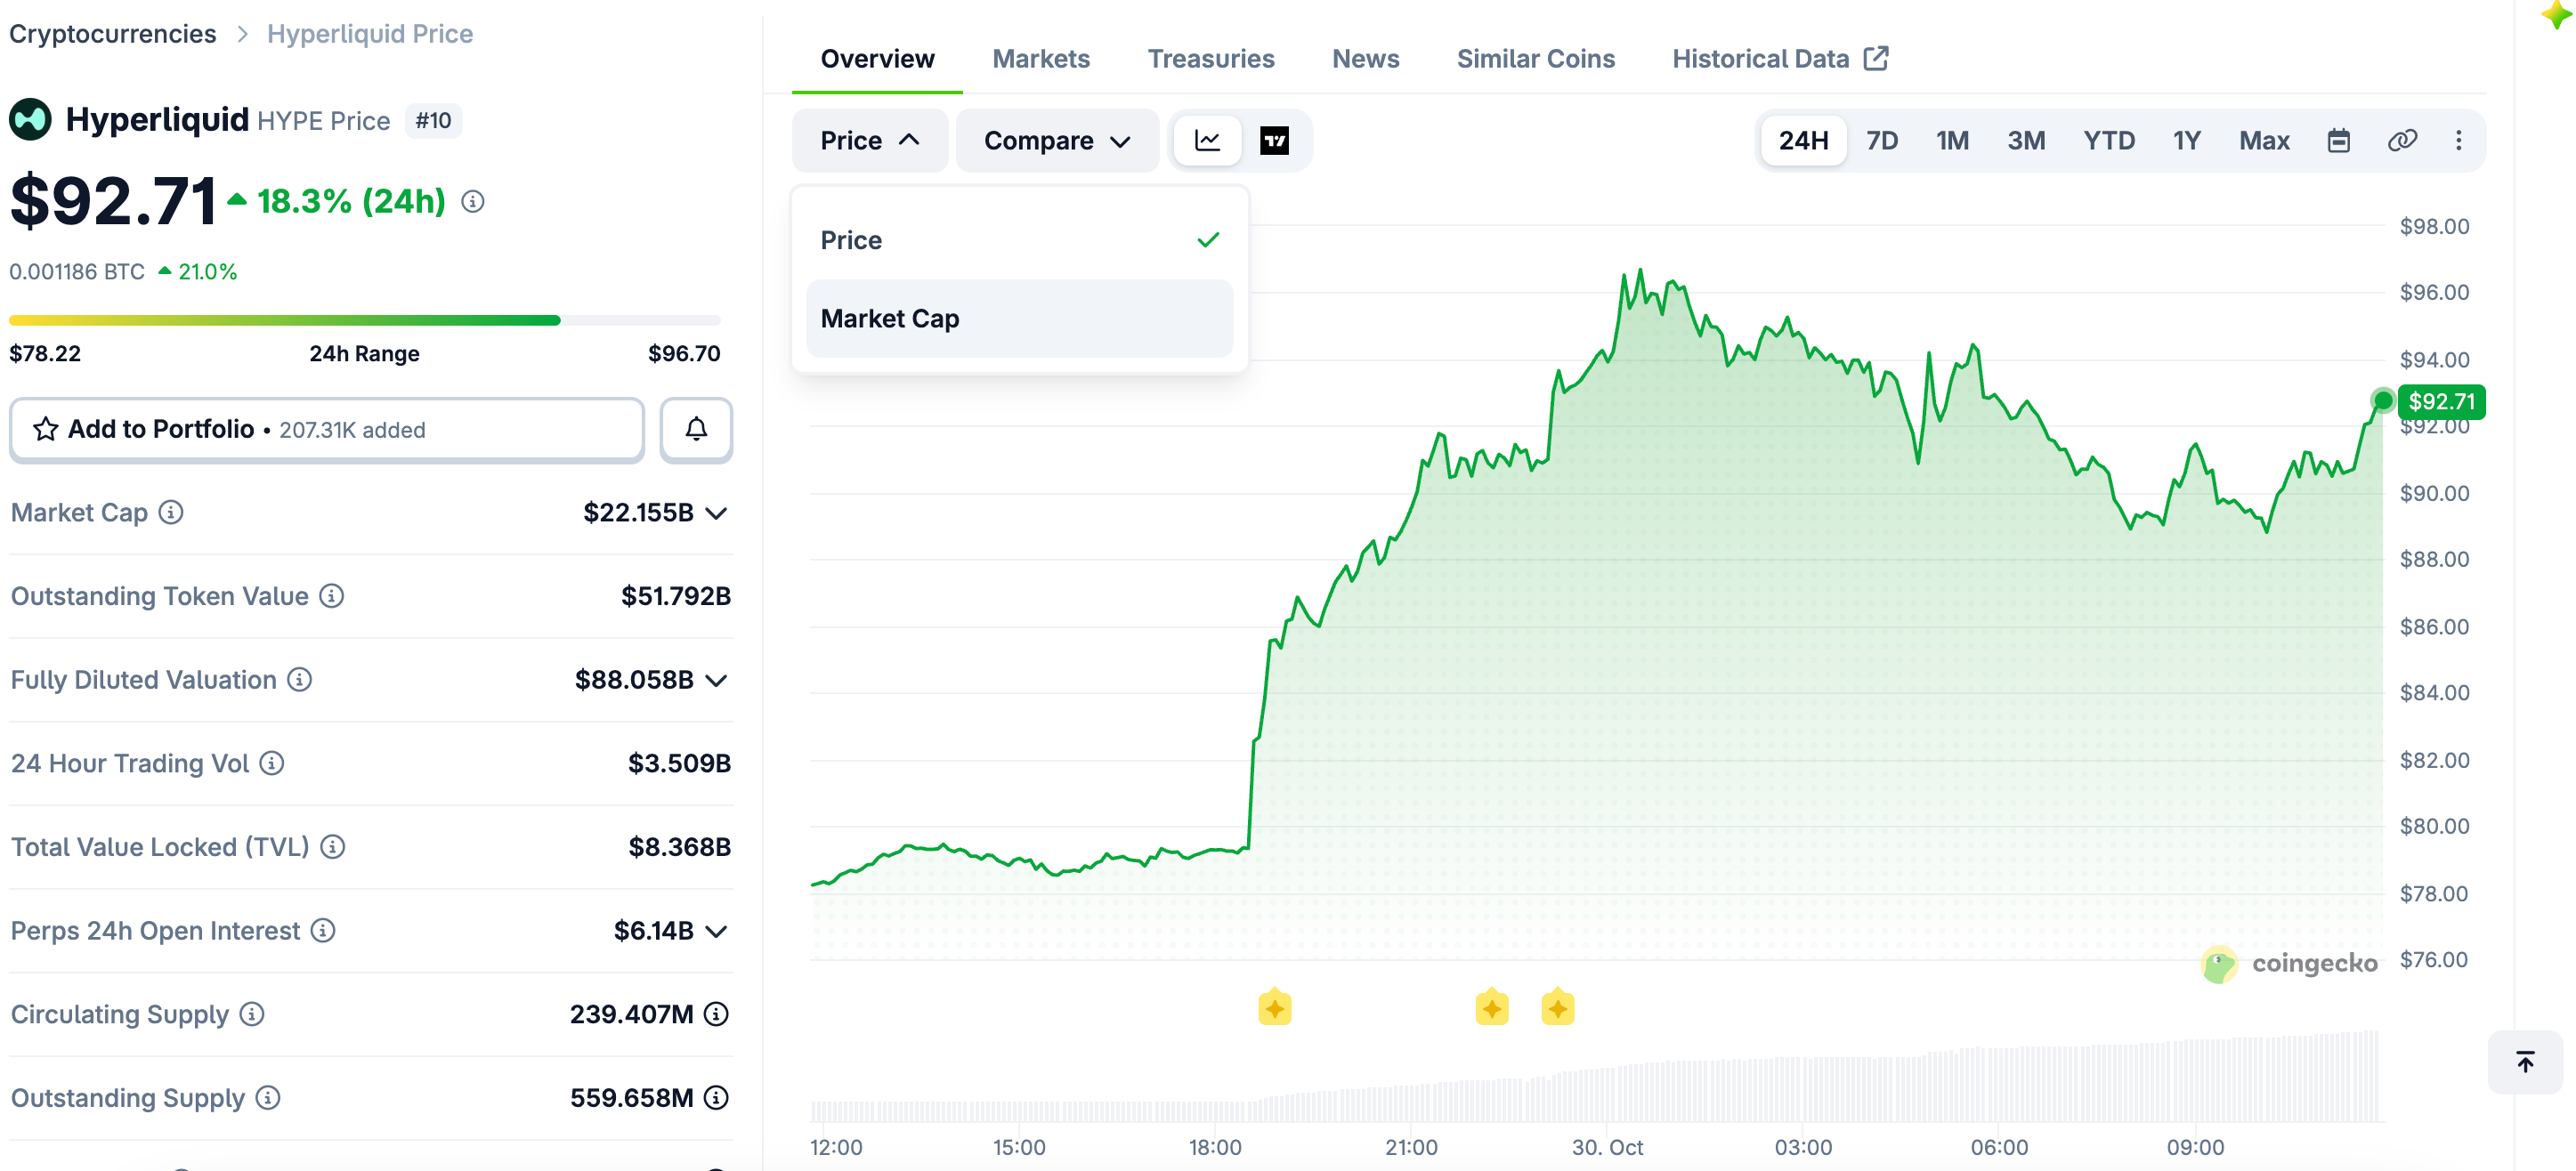
Task: Expand the Perps 24h Open Interest chevron
Action: pyautogui.click(x=716, y=931)
